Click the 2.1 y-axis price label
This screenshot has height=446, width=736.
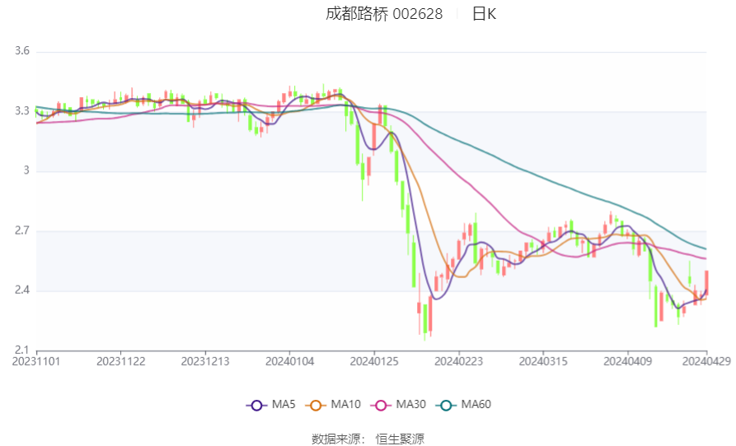click(22, 351)
